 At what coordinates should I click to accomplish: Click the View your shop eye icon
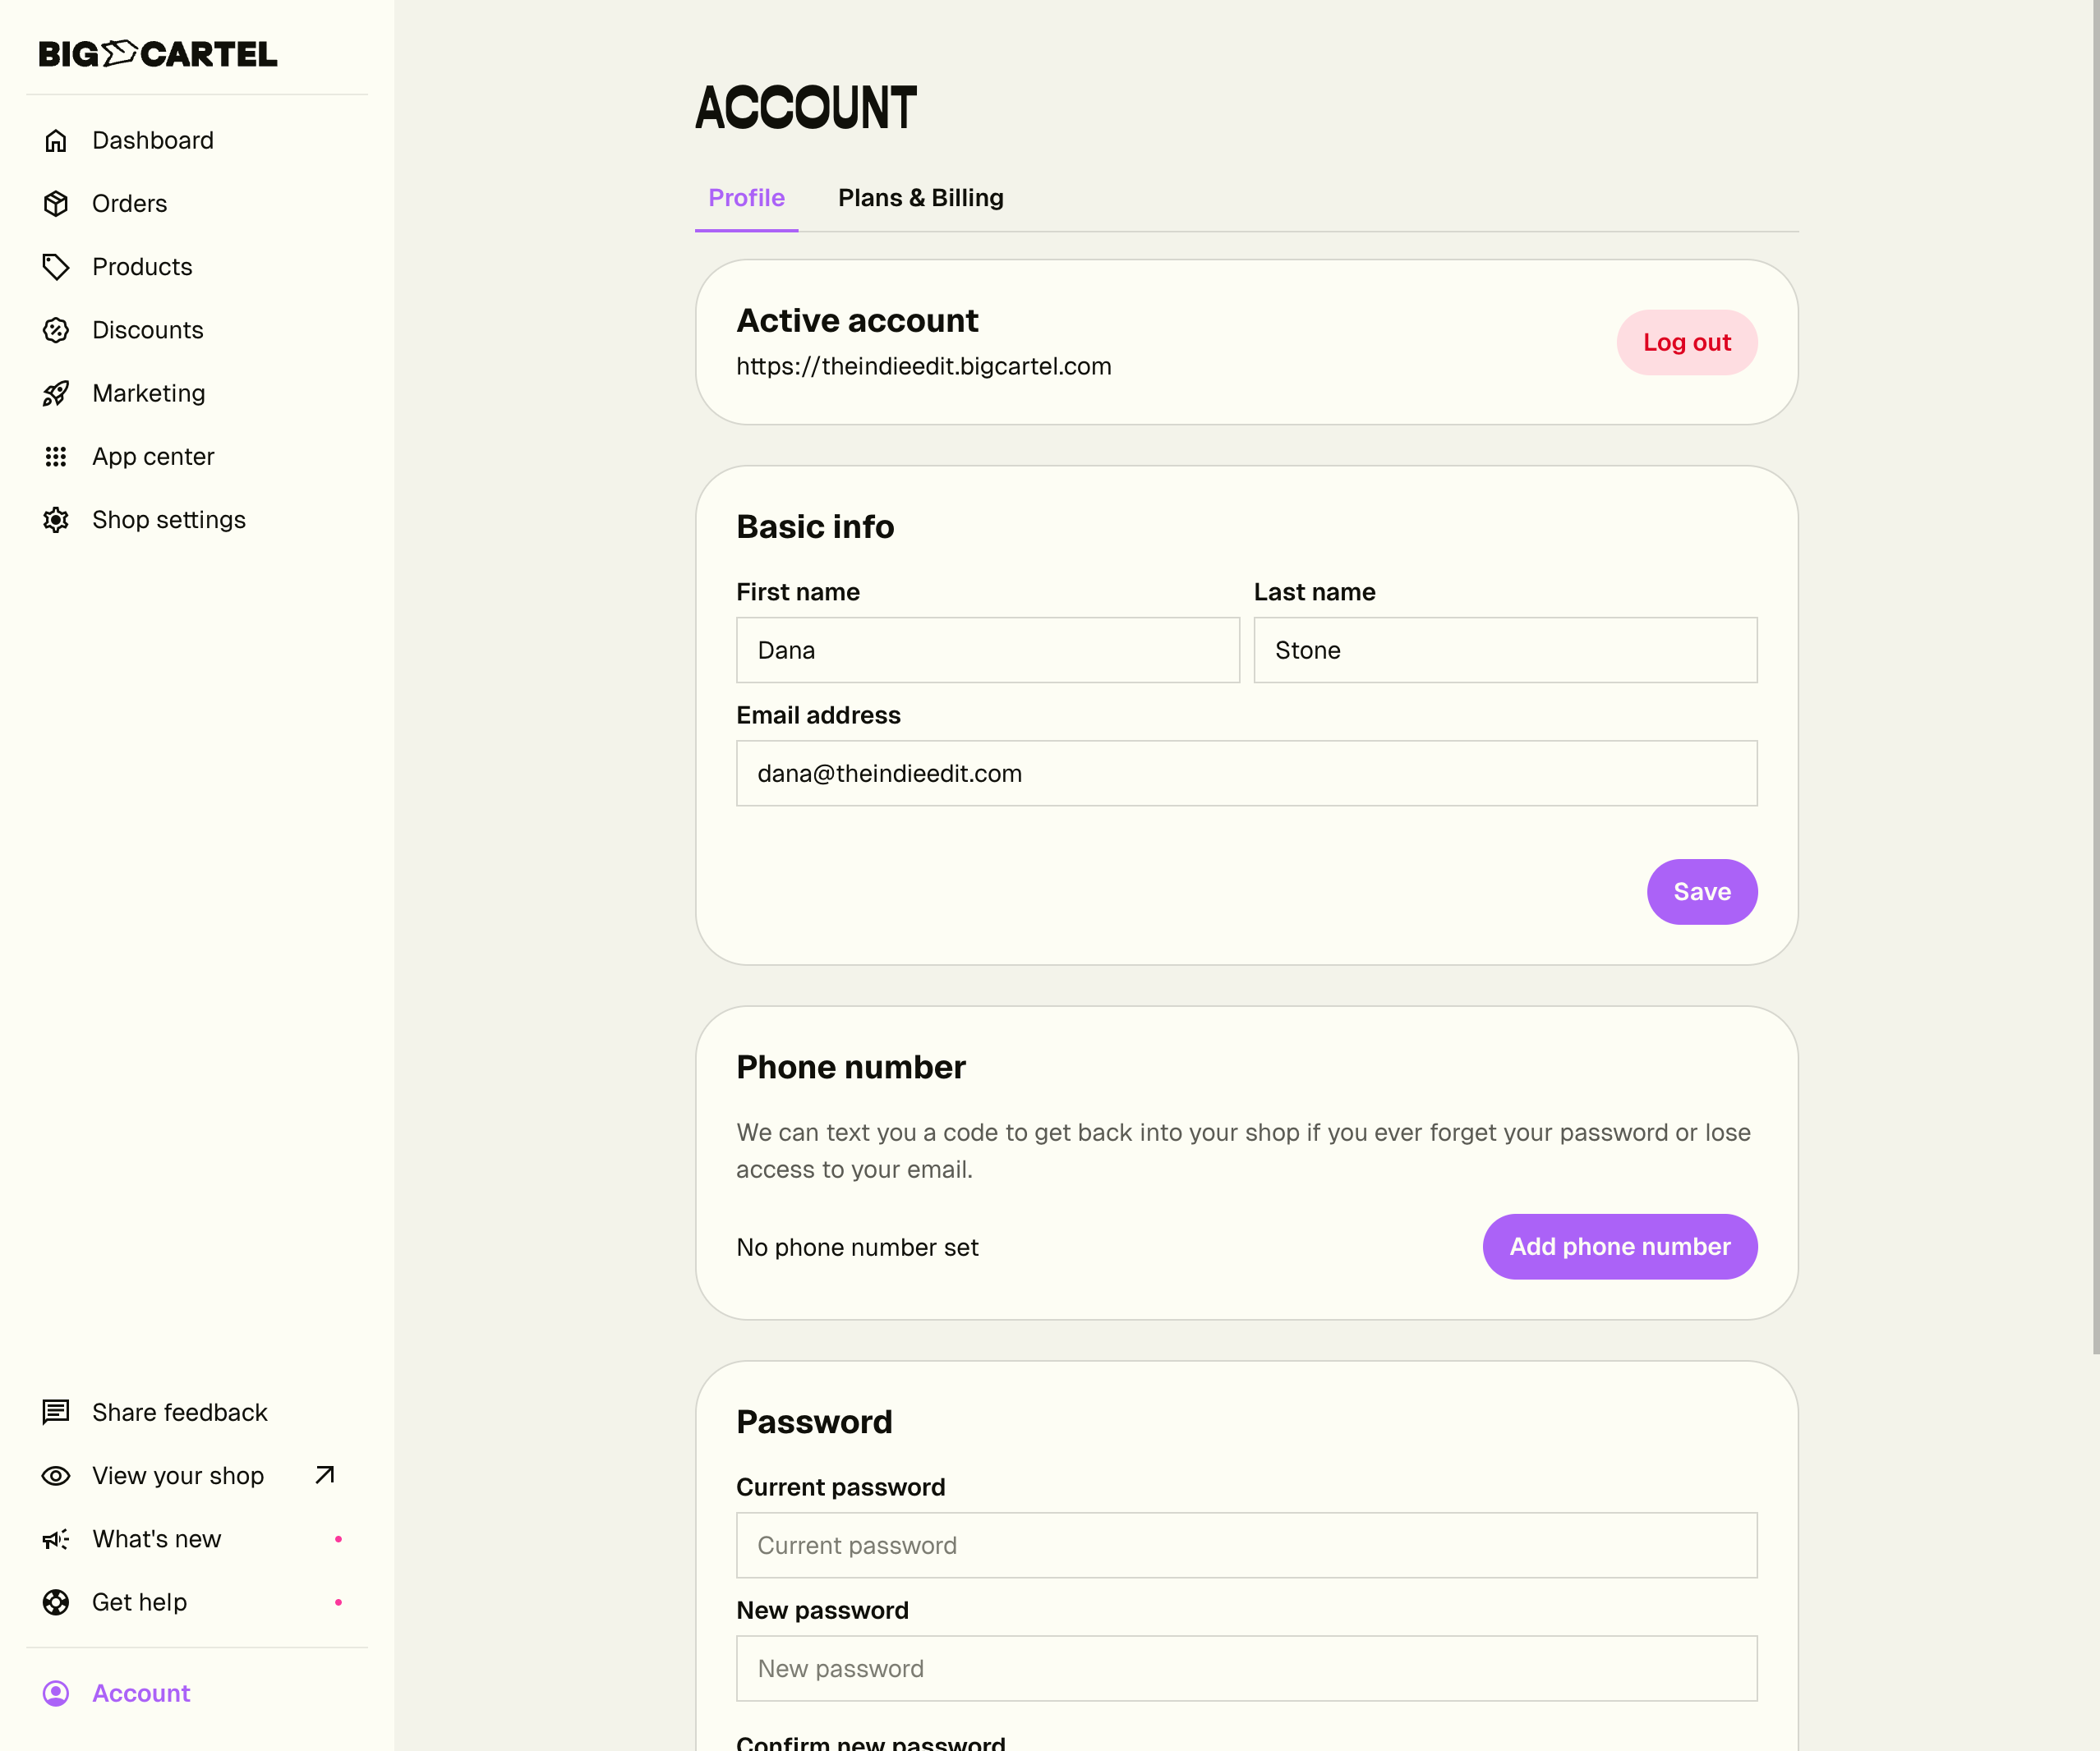tap(56, 1476)
